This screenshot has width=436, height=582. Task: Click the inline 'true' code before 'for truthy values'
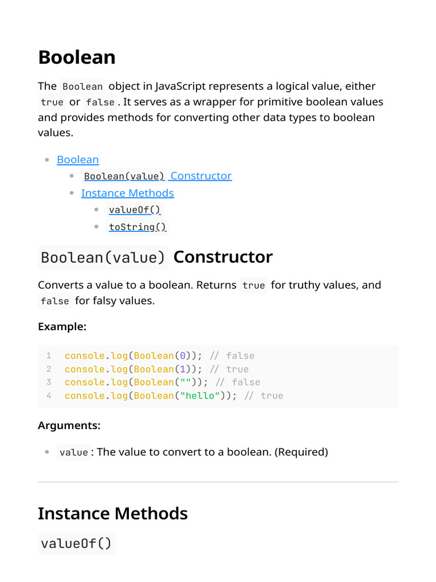(253, 285)
